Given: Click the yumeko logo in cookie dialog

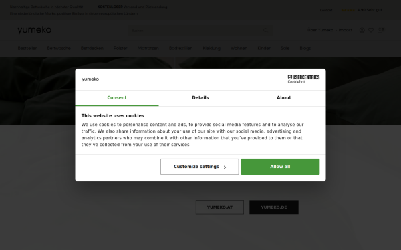Looking at the screenshot, I should (90, 79).
